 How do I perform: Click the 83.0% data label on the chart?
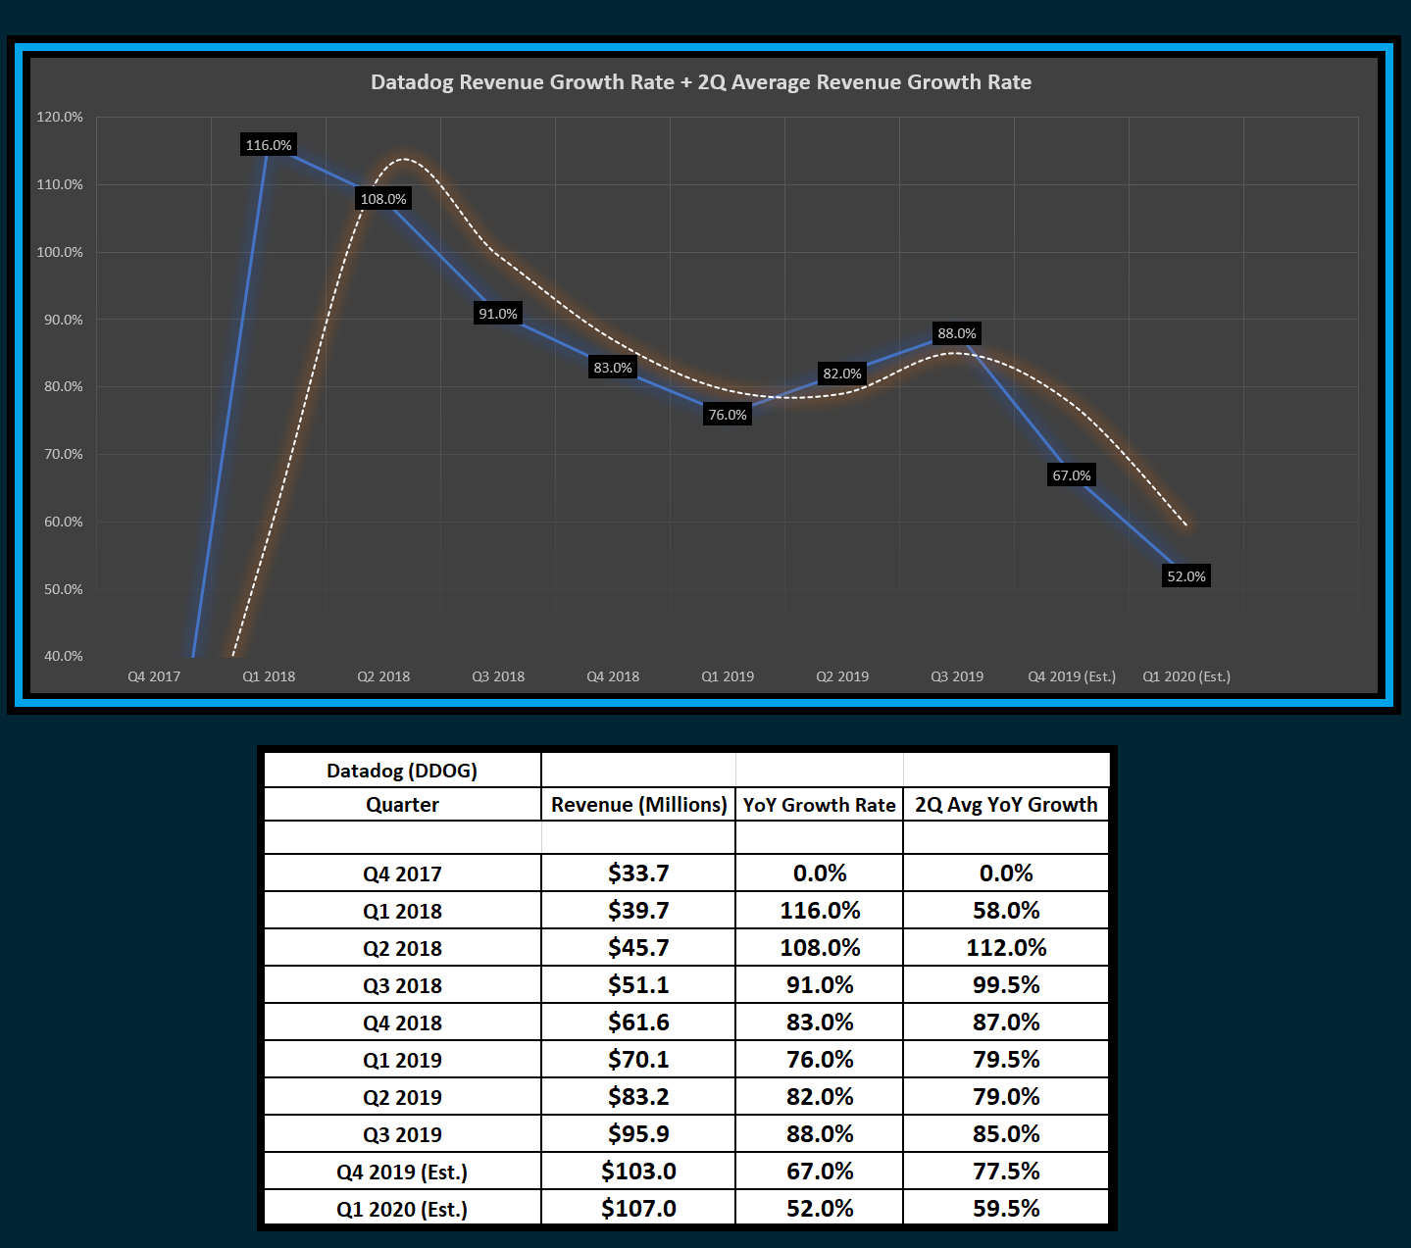pos(613,368)
